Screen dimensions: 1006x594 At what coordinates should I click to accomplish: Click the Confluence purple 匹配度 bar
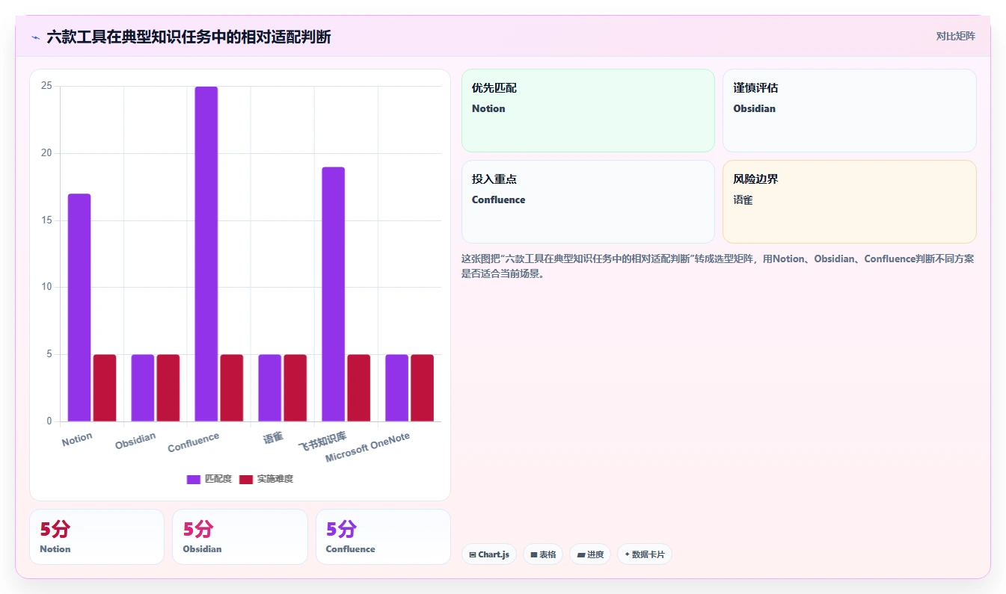click(x=206, y=254)
